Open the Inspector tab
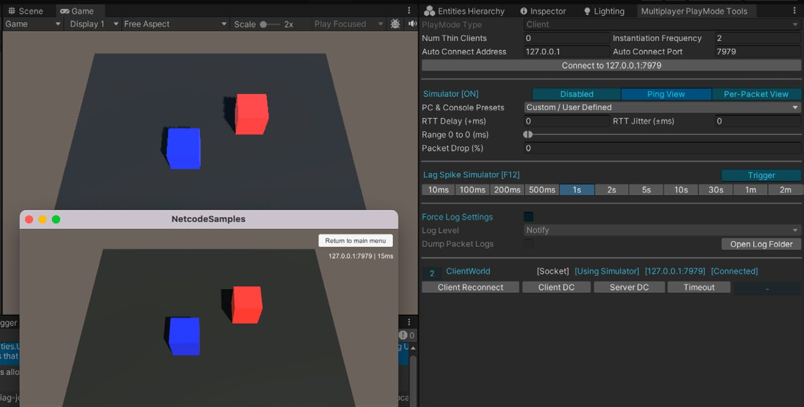Image resolution: width=804 pixels, height=407 pixels. coord(543,11)
